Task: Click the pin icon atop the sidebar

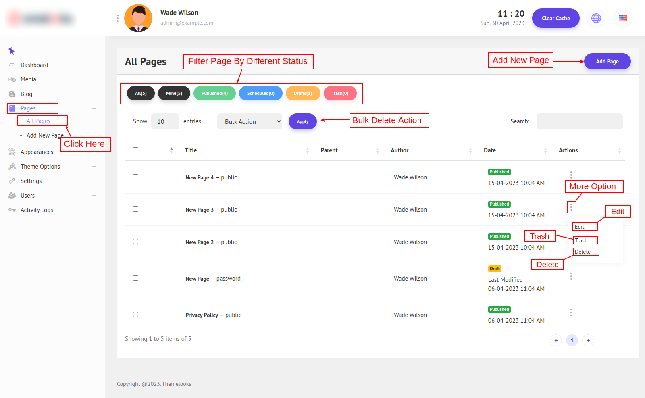Action: click(x=11, y=51)
